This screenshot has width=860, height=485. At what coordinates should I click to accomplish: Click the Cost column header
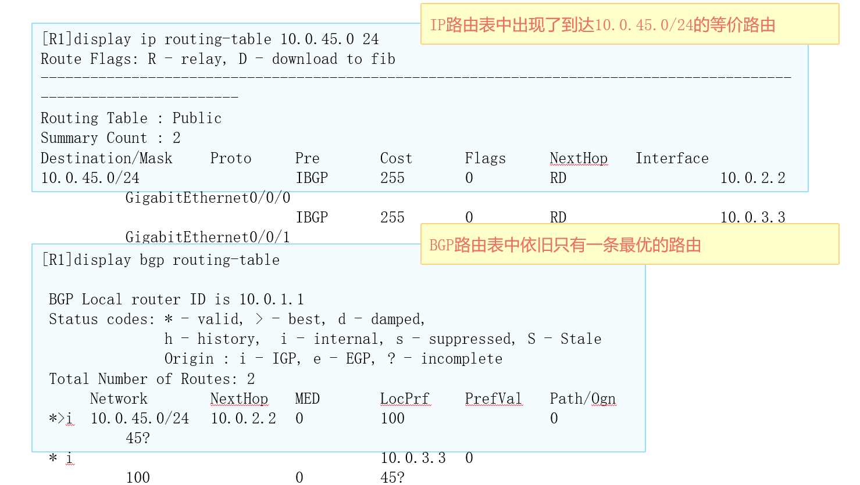coord(396,159)
